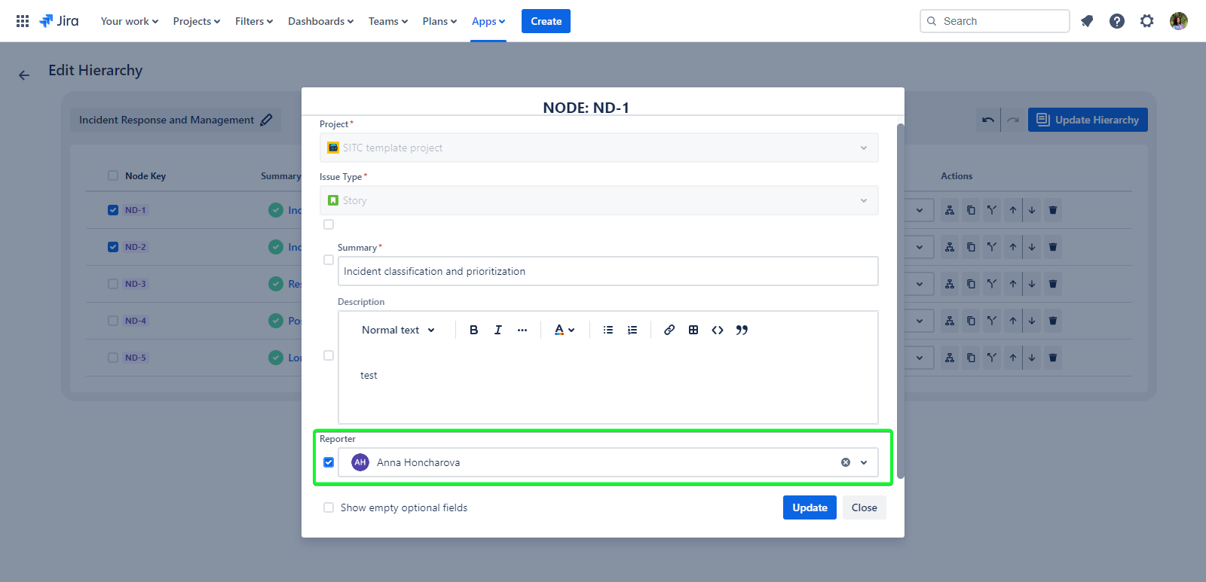
Task: Open the text color picker
Action: 564,330
